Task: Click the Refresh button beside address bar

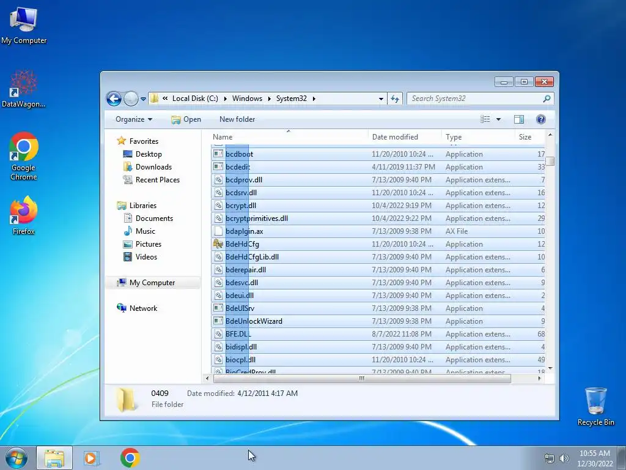Action: point(395,99)
